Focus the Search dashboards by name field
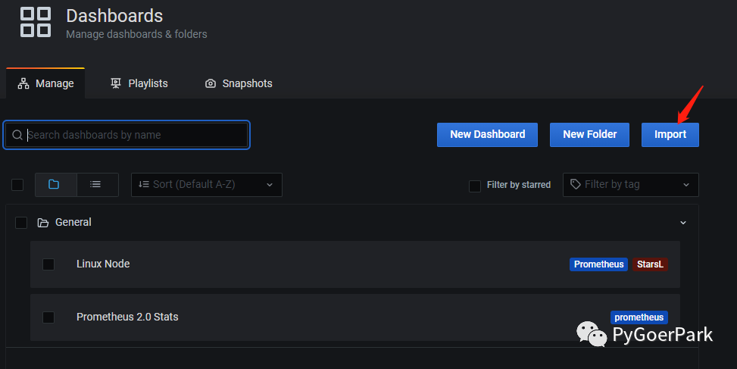737x369 pixels. tap(135, 135)
